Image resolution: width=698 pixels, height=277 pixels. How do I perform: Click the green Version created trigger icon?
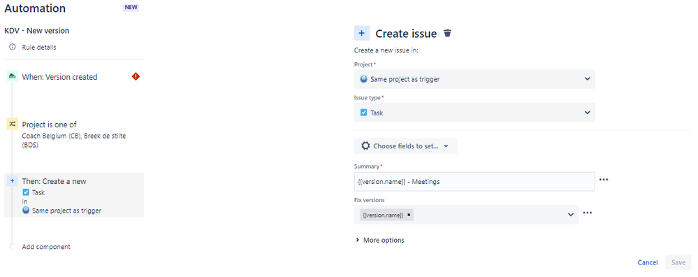(12, 77)
